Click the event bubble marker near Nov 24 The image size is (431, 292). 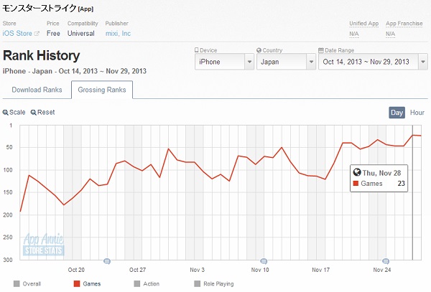tap(385, 261)
